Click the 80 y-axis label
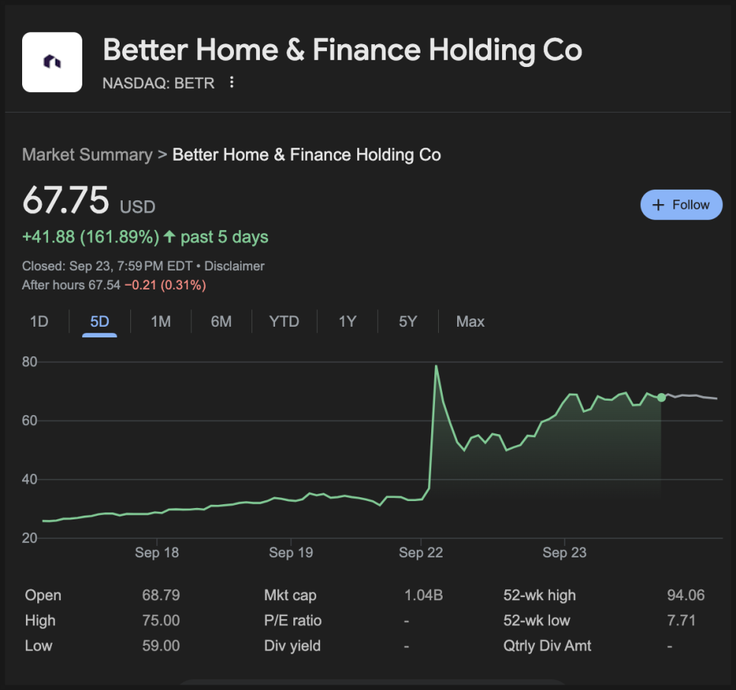The width and height of the screenshot is (736, 690). pyautogui.click(x=30, y=362)
